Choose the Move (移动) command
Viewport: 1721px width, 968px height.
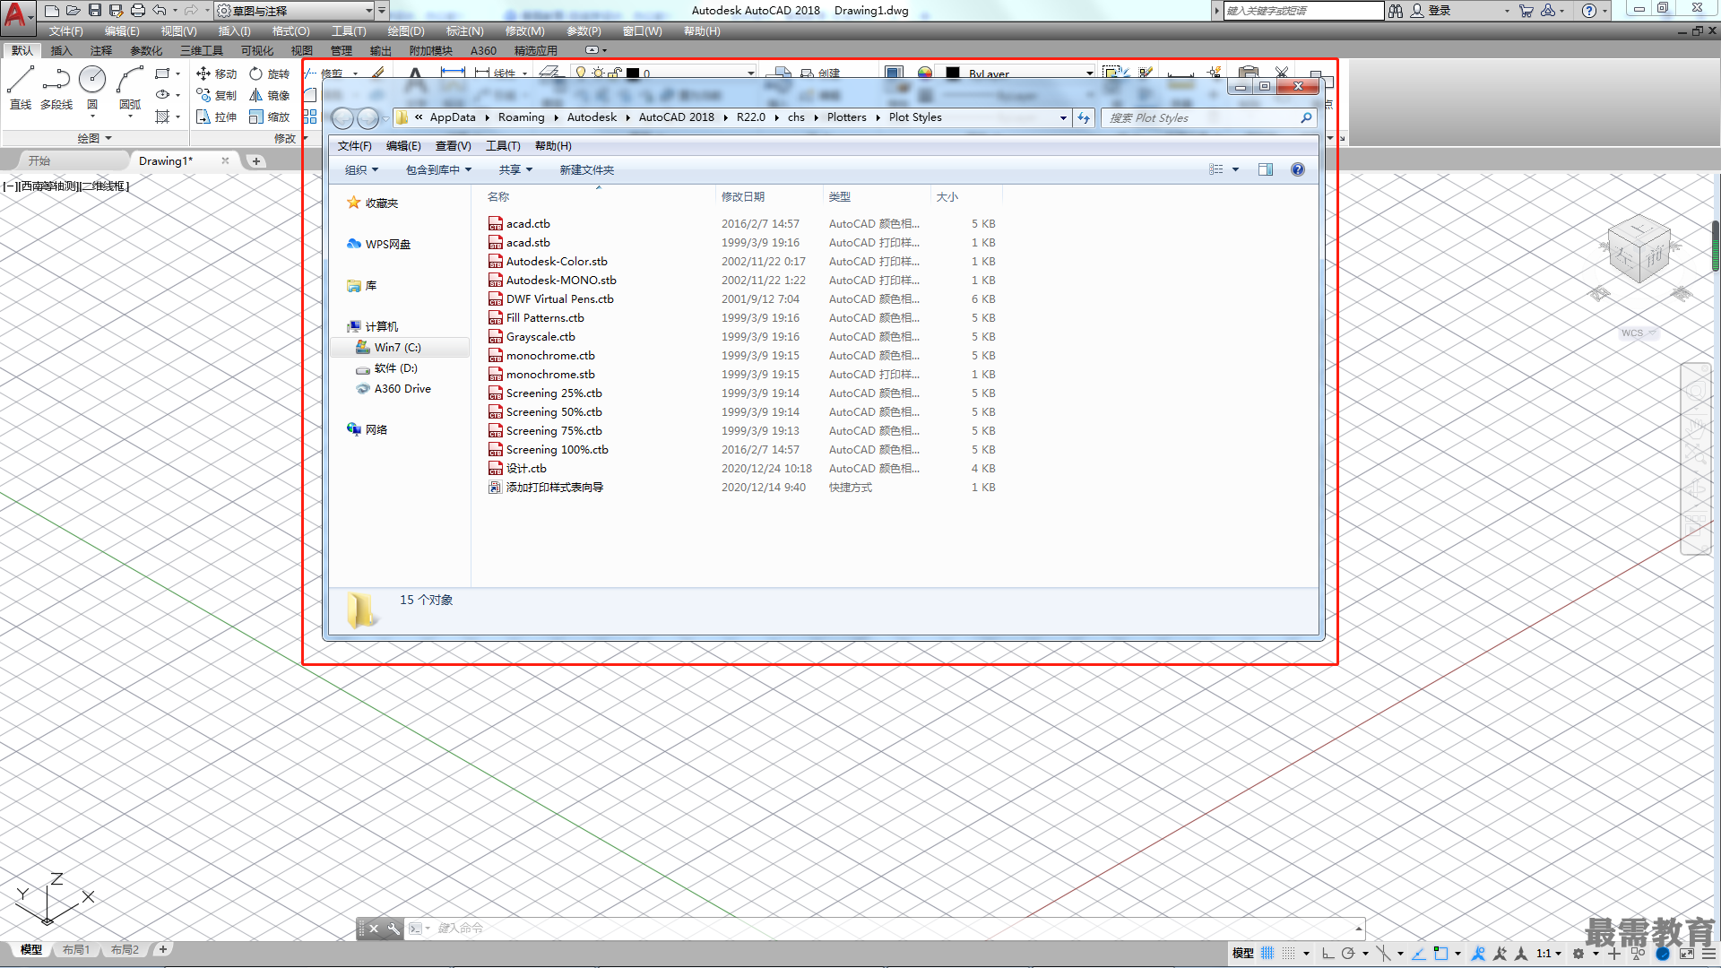click(x=217, y=73)
